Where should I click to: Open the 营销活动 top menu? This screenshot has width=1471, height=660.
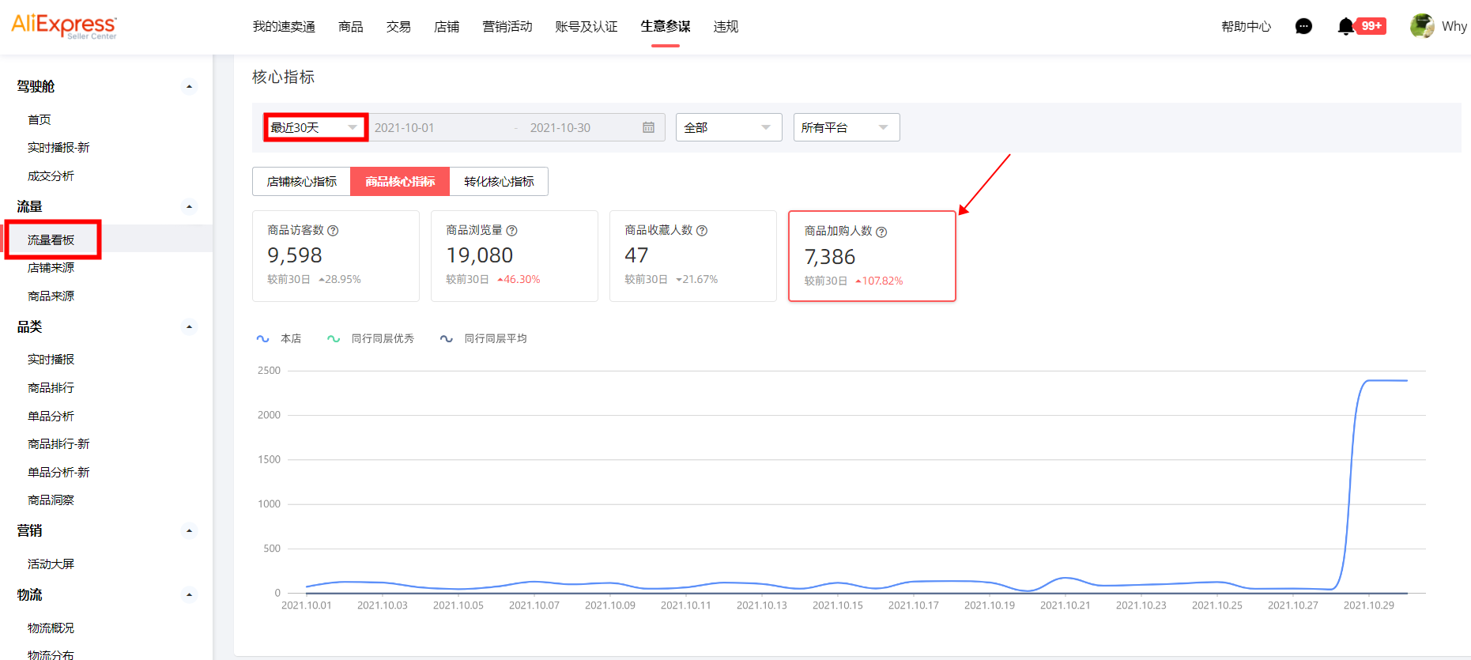507,27
